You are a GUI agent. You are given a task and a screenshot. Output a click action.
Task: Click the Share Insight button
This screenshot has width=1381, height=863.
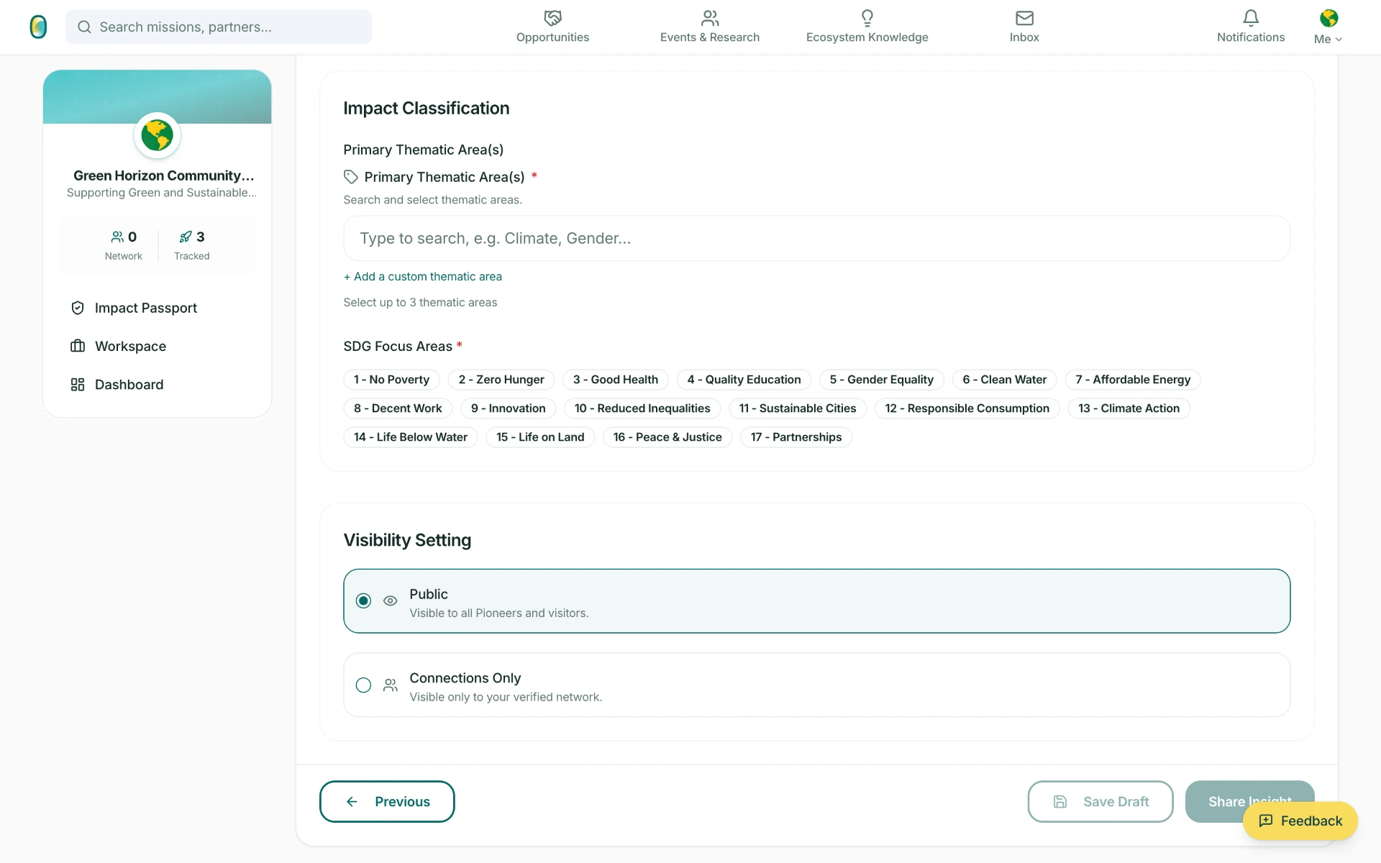[1249, 801]
